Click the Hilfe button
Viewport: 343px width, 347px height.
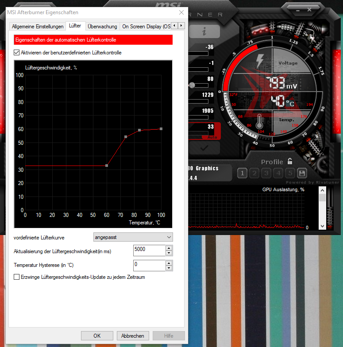pyautogui.click(x=169, y=335)
